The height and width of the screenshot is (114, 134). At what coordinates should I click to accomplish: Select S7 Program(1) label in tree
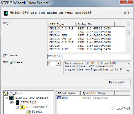coord(37,107)
